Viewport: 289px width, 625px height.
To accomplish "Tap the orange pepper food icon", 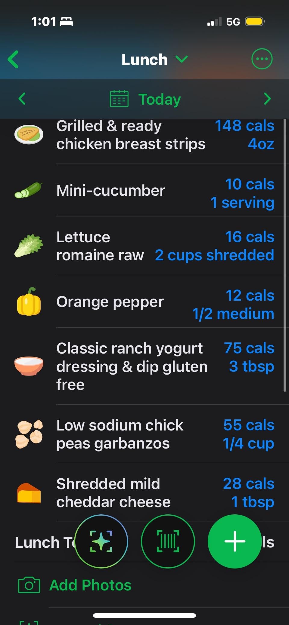I will tap(29, 302).
